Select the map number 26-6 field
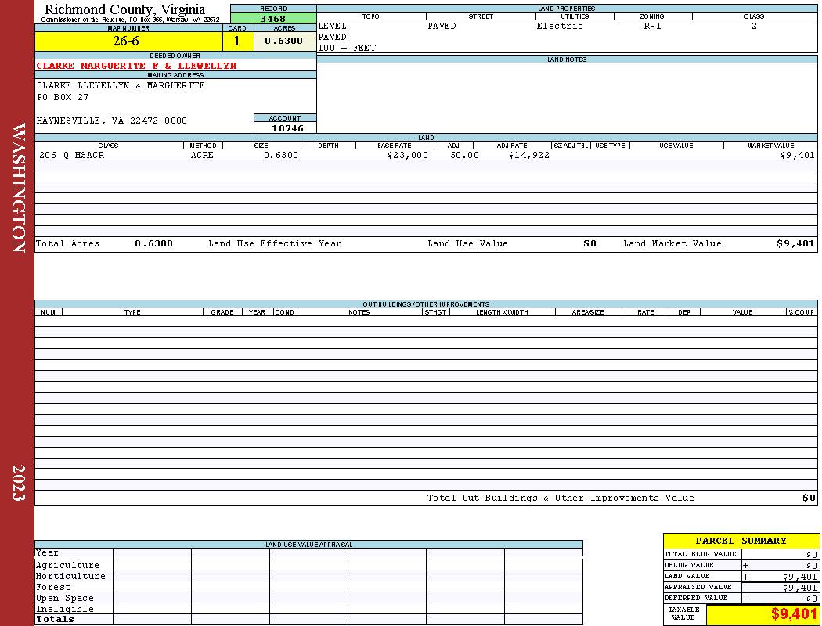This screenshot has width=822, height=626. click(x=128, y=41)
